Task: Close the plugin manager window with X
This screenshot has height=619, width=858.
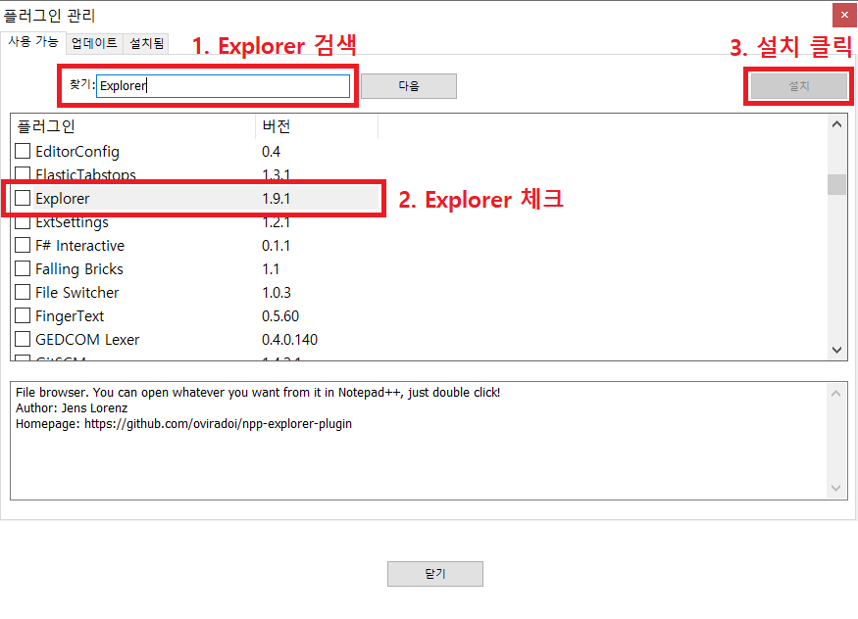Action: [x=844, y=15]
